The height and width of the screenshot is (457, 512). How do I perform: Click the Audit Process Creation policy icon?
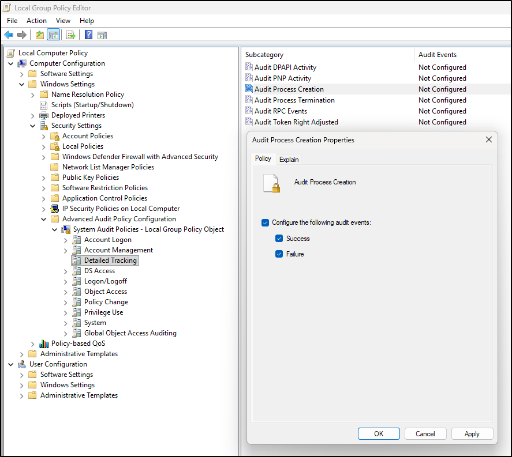249,89
